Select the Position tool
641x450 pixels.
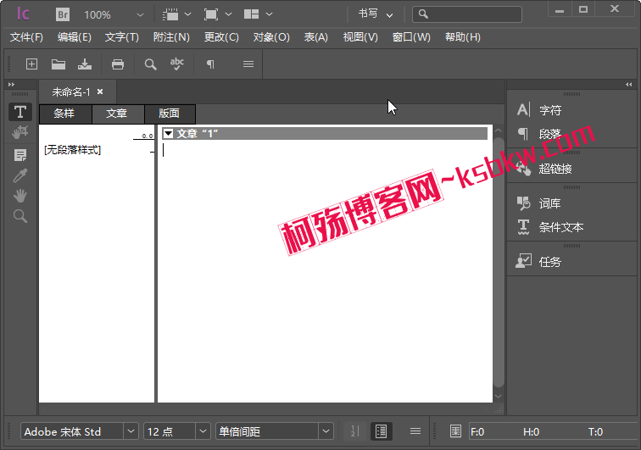pos(20,132)
